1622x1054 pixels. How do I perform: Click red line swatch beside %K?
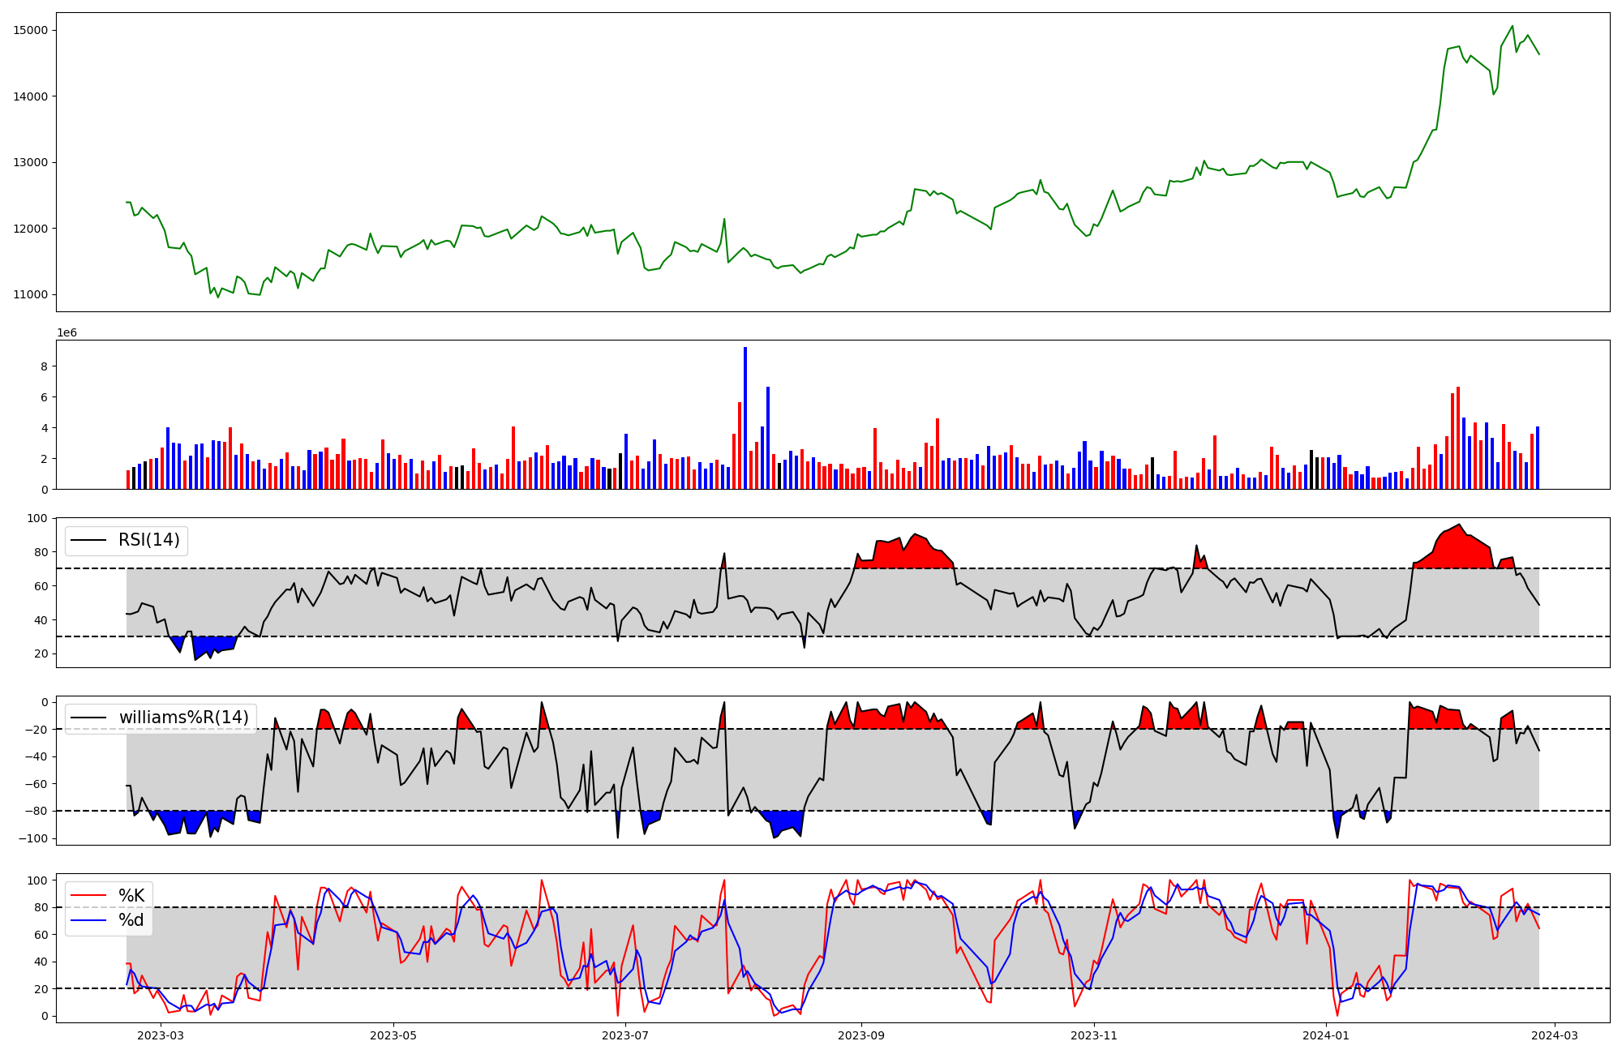click(89, 896)
